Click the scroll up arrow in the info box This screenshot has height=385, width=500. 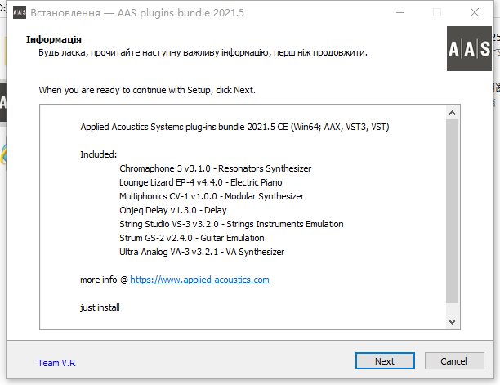pyautogui.click(x=452, y=113)
